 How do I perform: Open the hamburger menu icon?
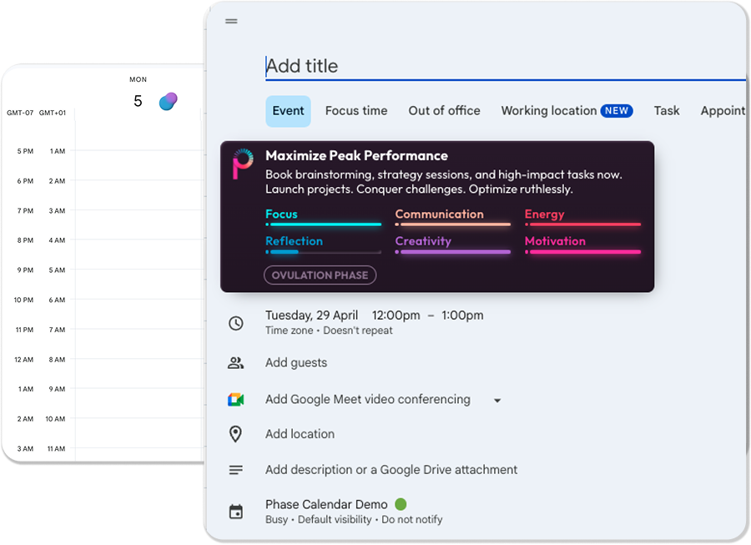click(230, 21)
